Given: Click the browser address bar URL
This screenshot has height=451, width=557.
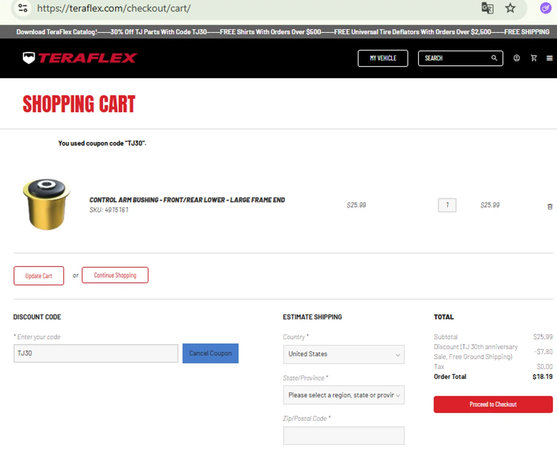Looking at the screenshot, I should coord(114,8).
